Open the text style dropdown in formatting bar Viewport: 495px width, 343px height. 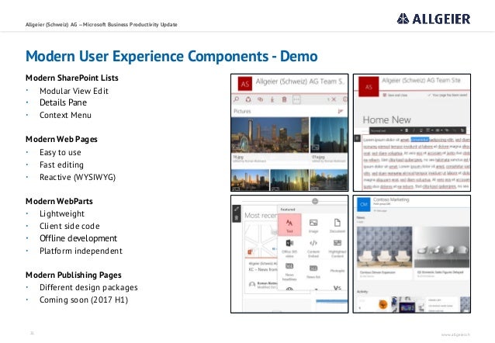coord(386,130)
